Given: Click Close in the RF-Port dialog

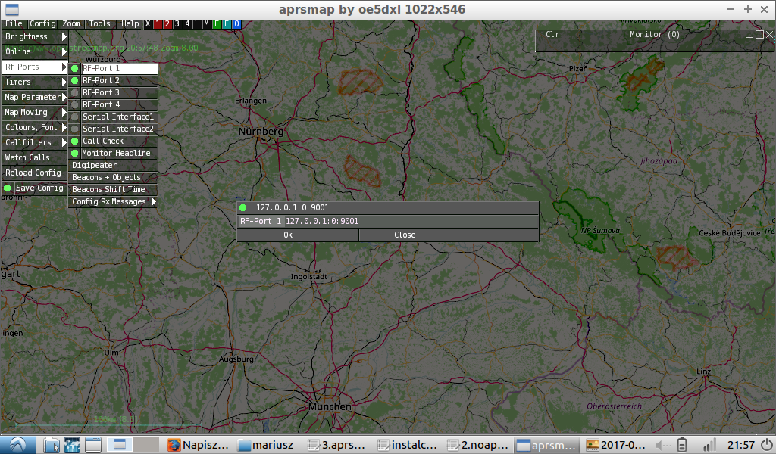Looking at the screenshot, I should [x=449, y=235].
